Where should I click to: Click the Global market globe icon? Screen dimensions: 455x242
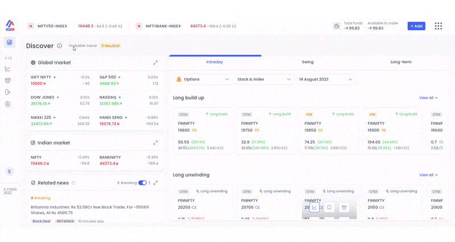tap(33, 63)
